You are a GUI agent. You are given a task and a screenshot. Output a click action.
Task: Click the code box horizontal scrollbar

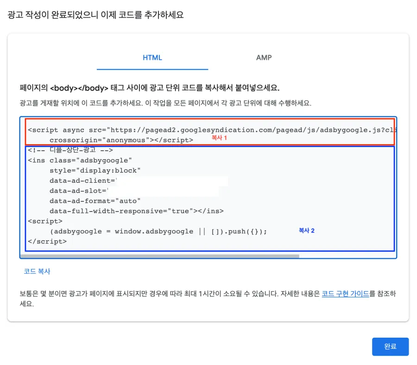point(160,256)
